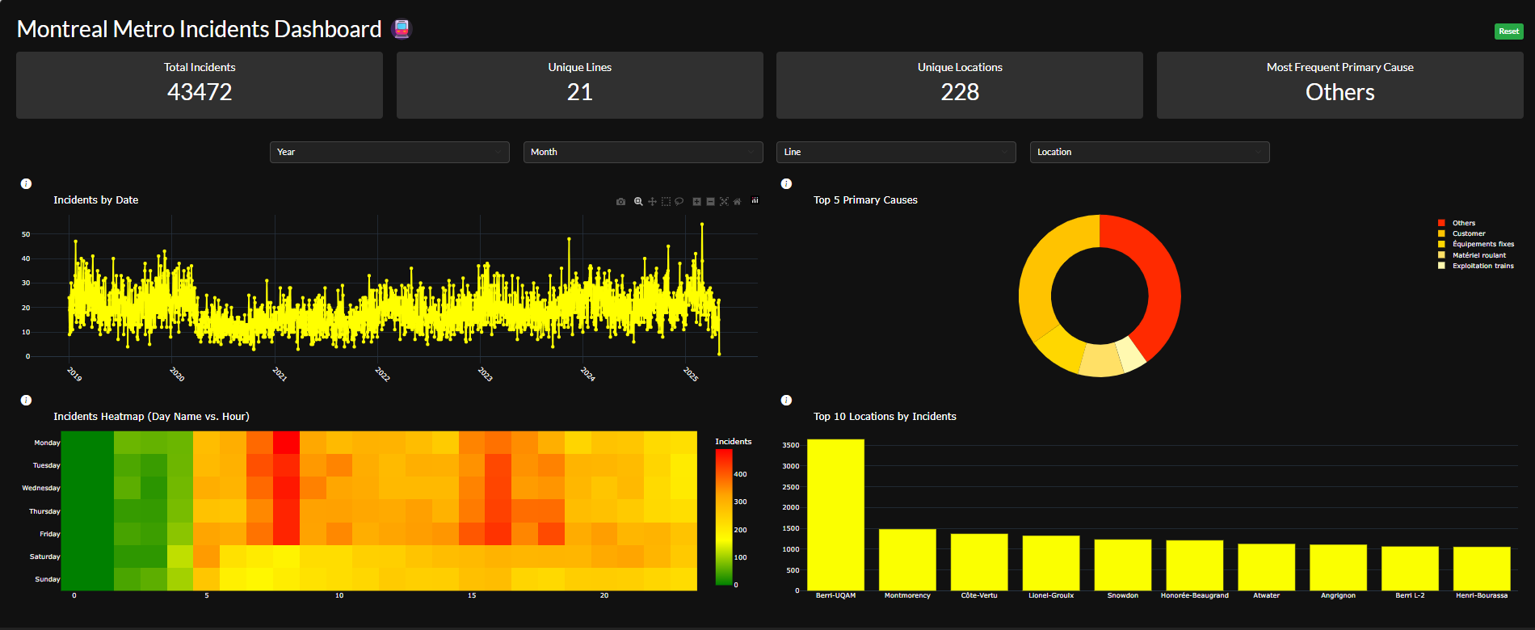The height and width of the screenshot is (630, 1535).
Task: Choose the lasso select tool
Action: [679, 201]
